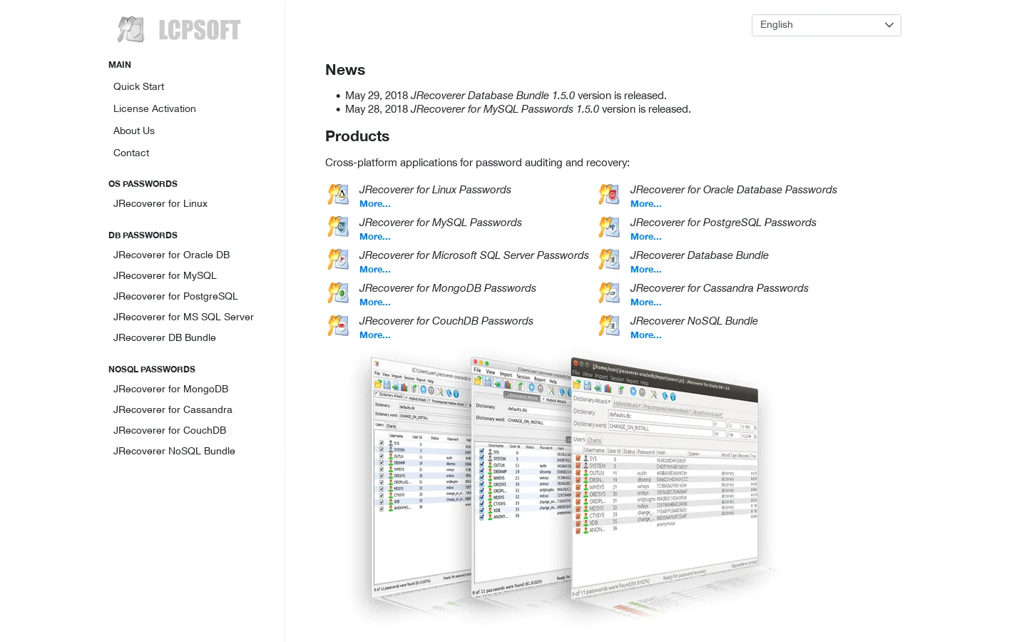Click the May 29, 2018 news entry

click(506, 96)
